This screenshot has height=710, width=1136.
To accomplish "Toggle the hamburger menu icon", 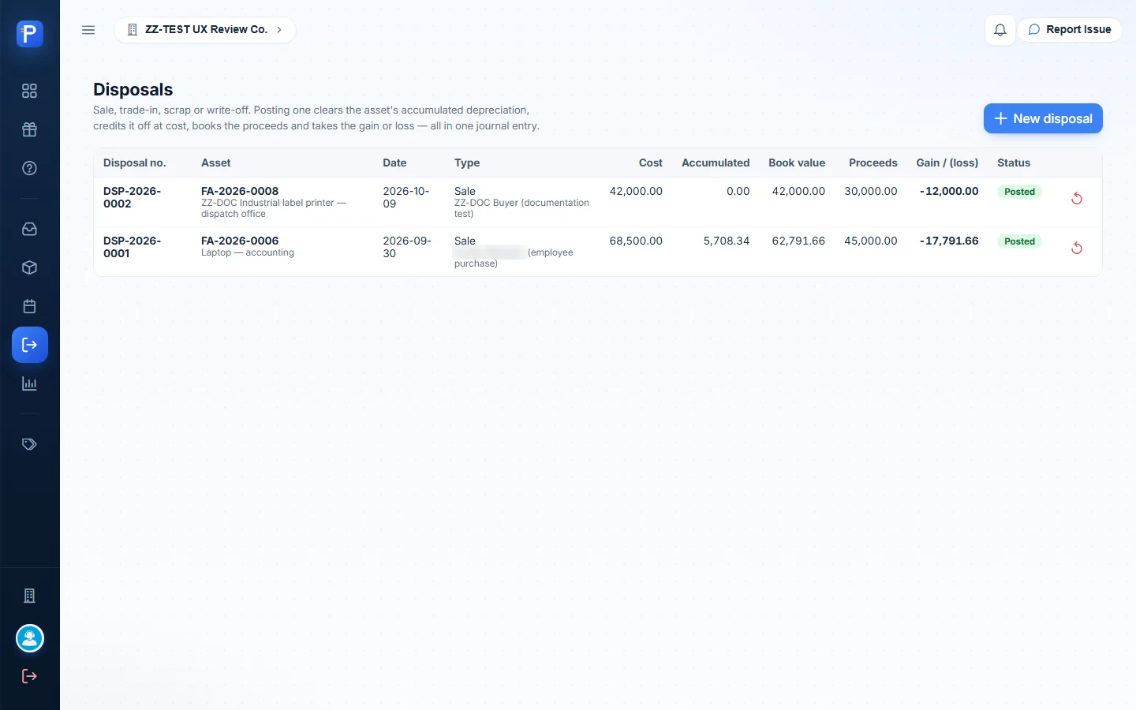I will [88, 30].
